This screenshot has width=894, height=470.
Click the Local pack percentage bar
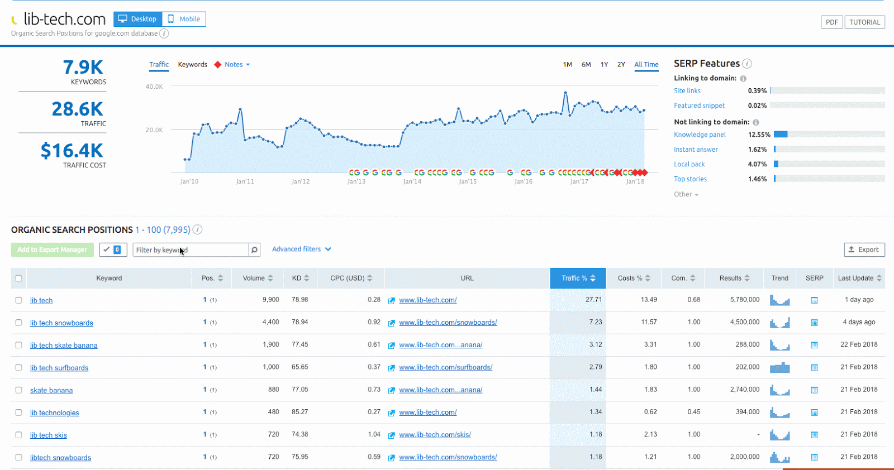tap(829, 164)
